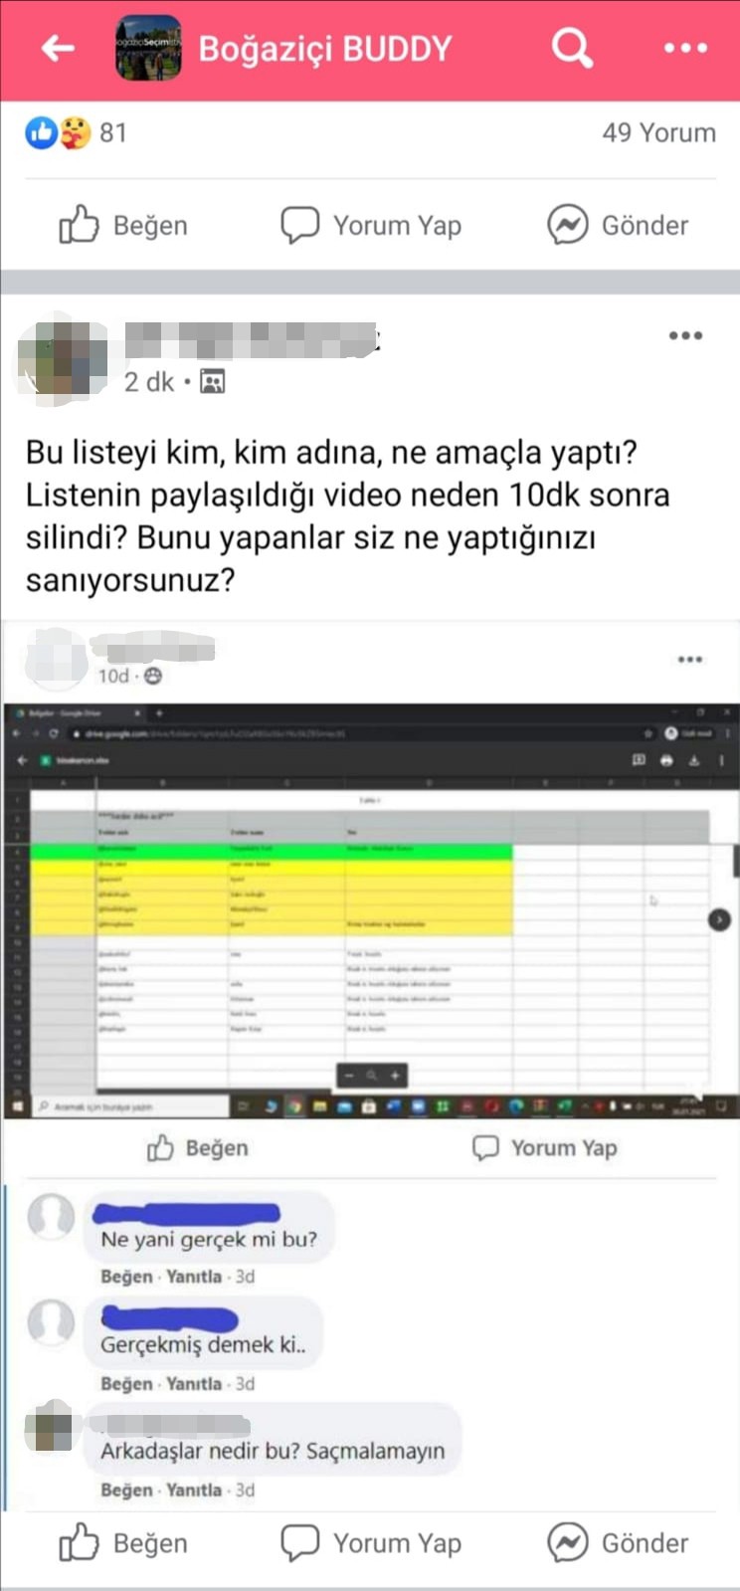Like the 'Ne yani gerçek mi bu?' comment
Viewport: 740px width, 1591px height.
tap(126, 1277)
